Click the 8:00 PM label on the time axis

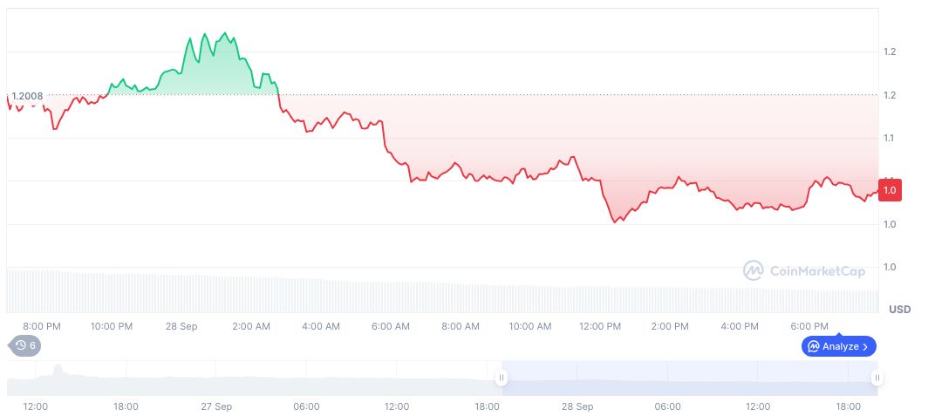point(42,326)
